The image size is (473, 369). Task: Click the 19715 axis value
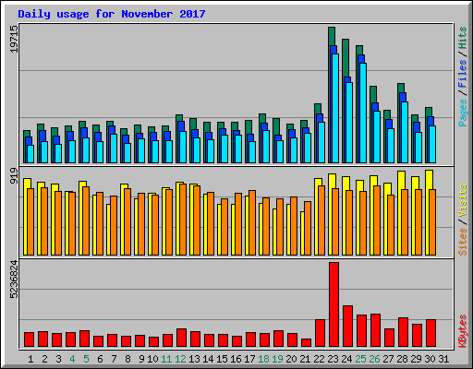click(14, 39)
